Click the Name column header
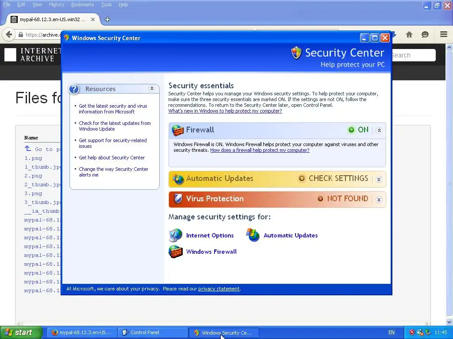The width and height of the screenshot is (453, 339). 31,138
